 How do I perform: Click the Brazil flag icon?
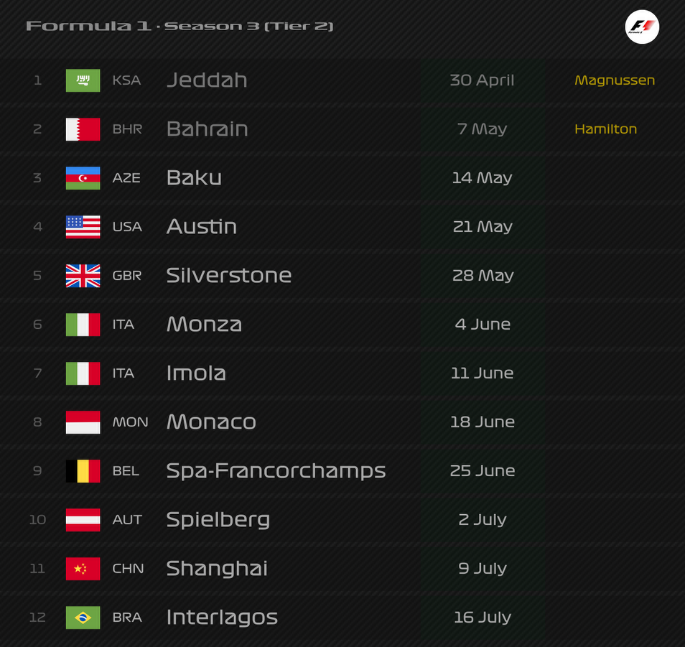pos(83,618)
